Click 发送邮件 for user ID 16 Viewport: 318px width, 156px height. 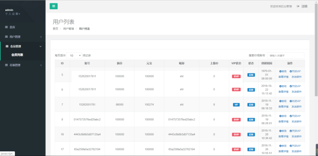click(x=296, y=136)
